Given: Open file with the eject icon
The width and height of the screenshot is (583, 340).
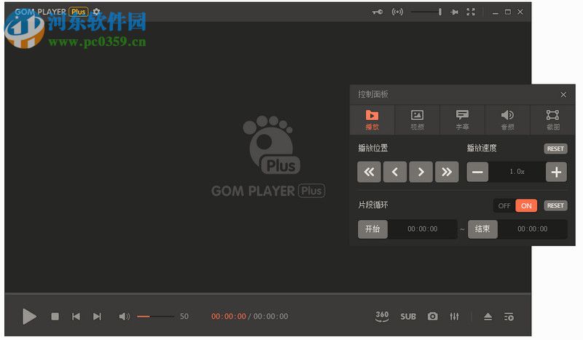Looking at the screenshot, I should (x=488, y=317).
